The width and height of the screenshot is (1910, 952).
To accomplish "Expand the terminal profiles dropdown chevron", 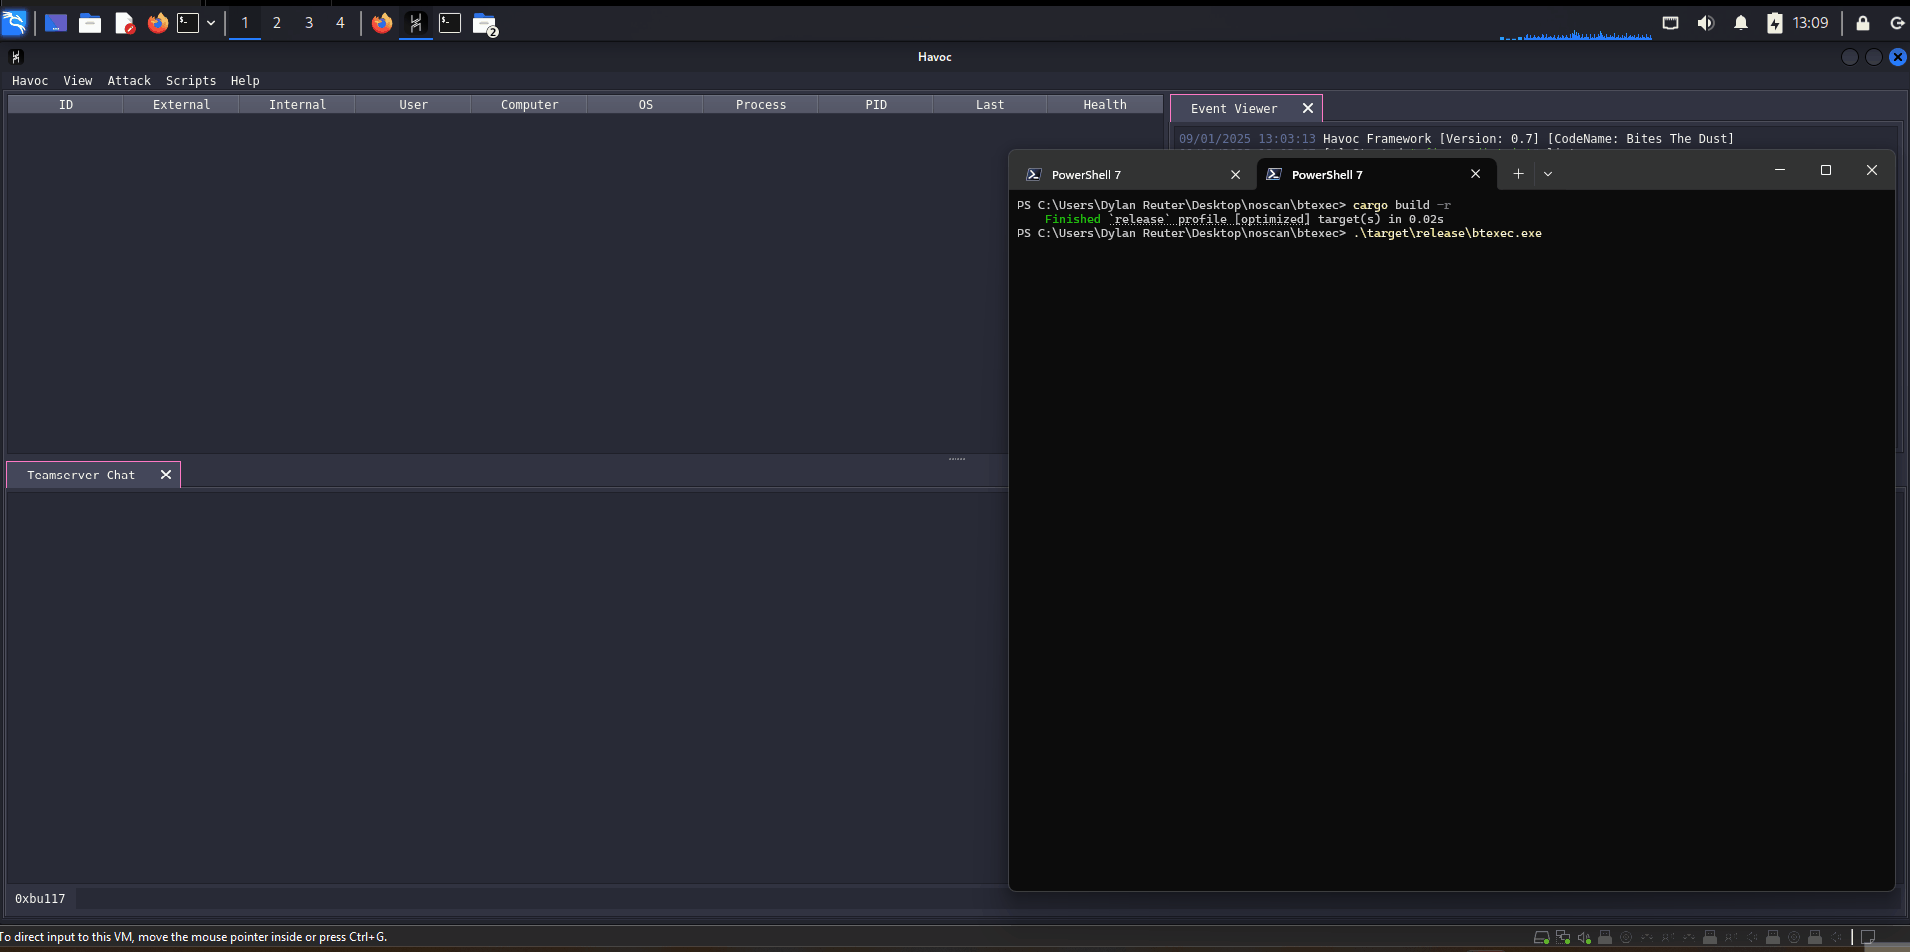I will (x=1548, y=174).
